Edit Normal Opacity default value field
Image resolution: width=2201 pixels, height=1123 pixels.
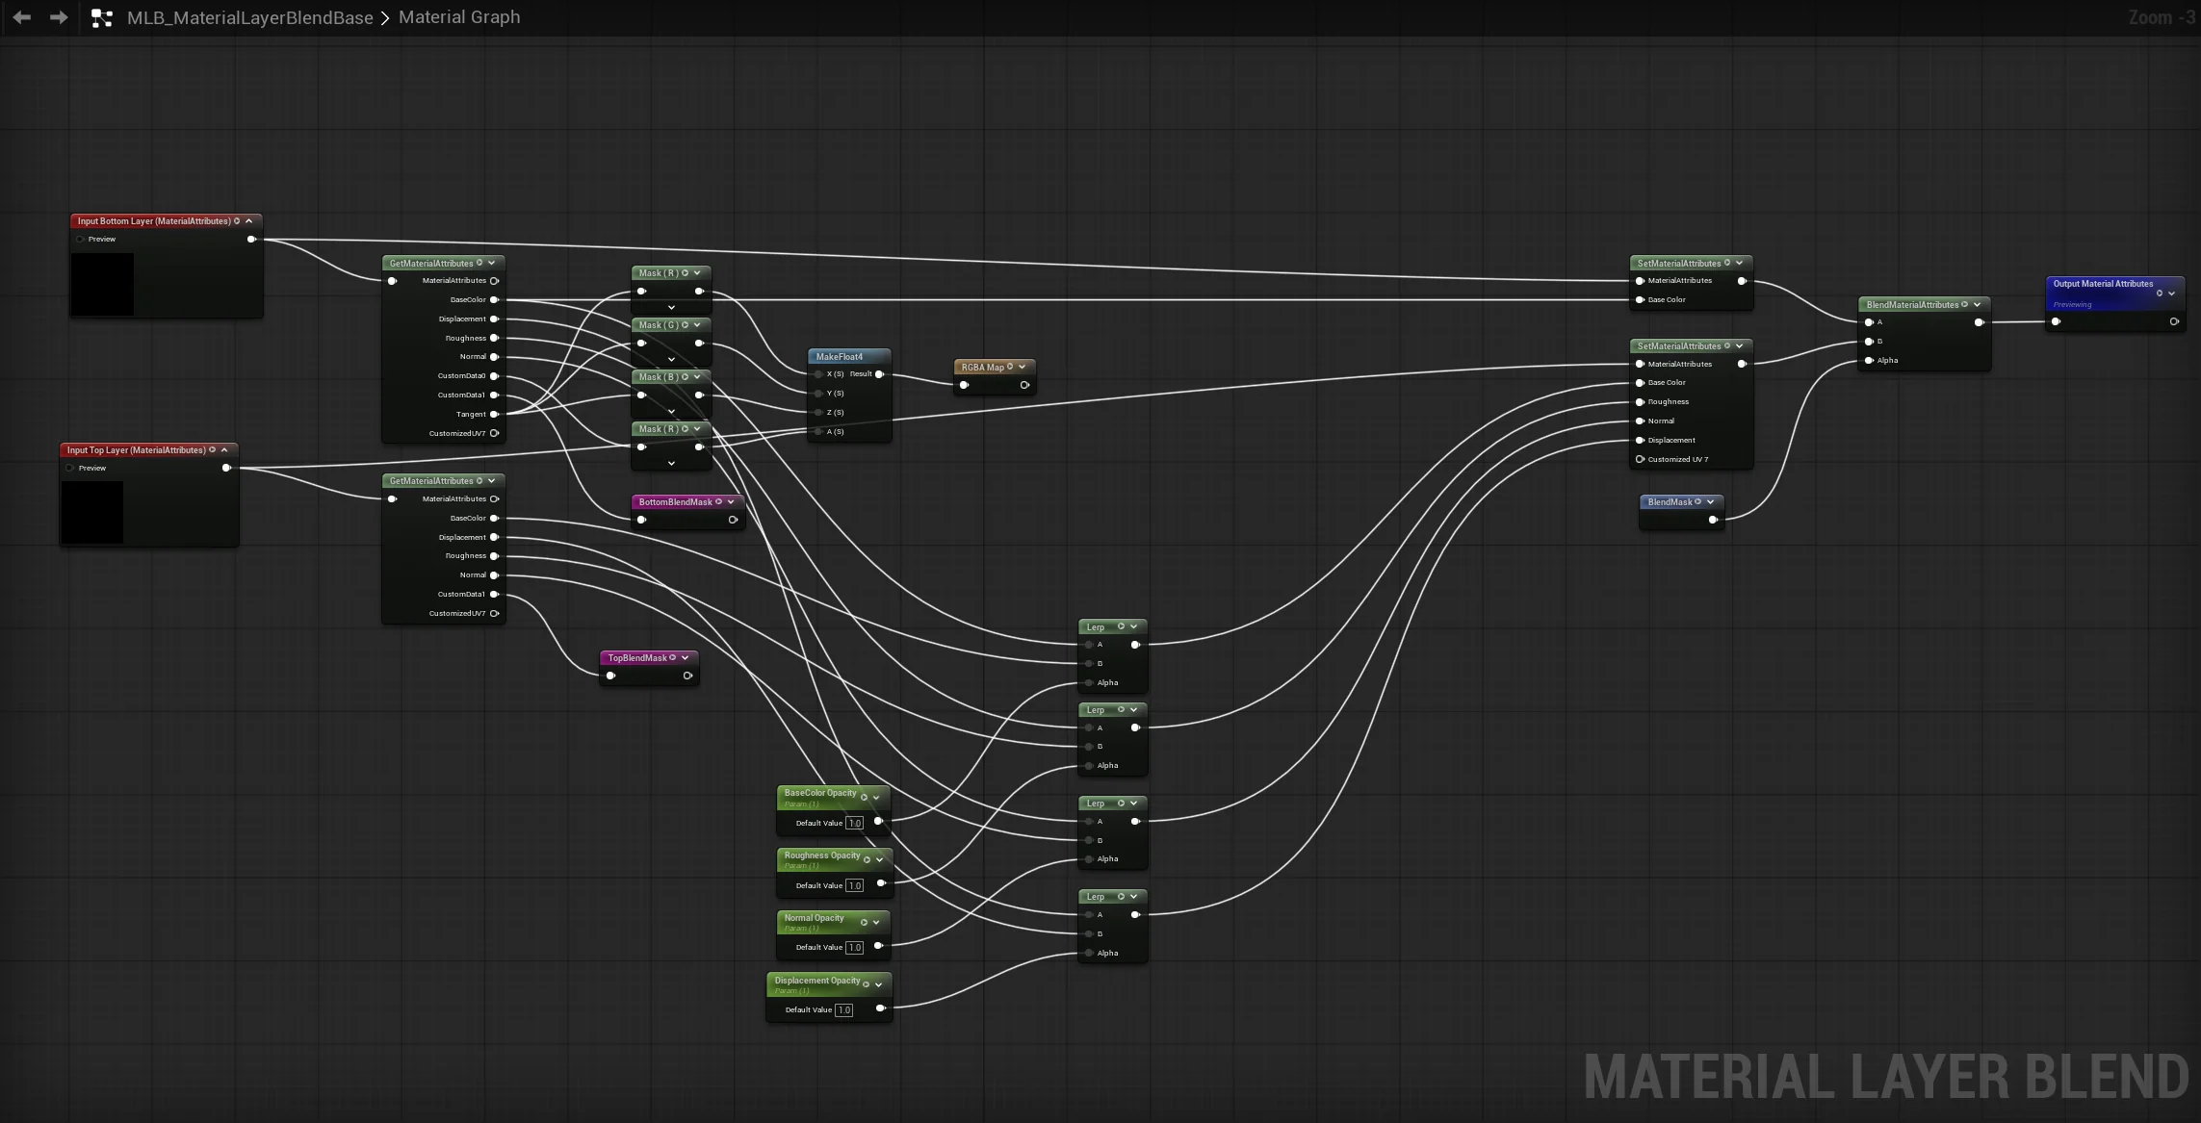pos(855,948)
